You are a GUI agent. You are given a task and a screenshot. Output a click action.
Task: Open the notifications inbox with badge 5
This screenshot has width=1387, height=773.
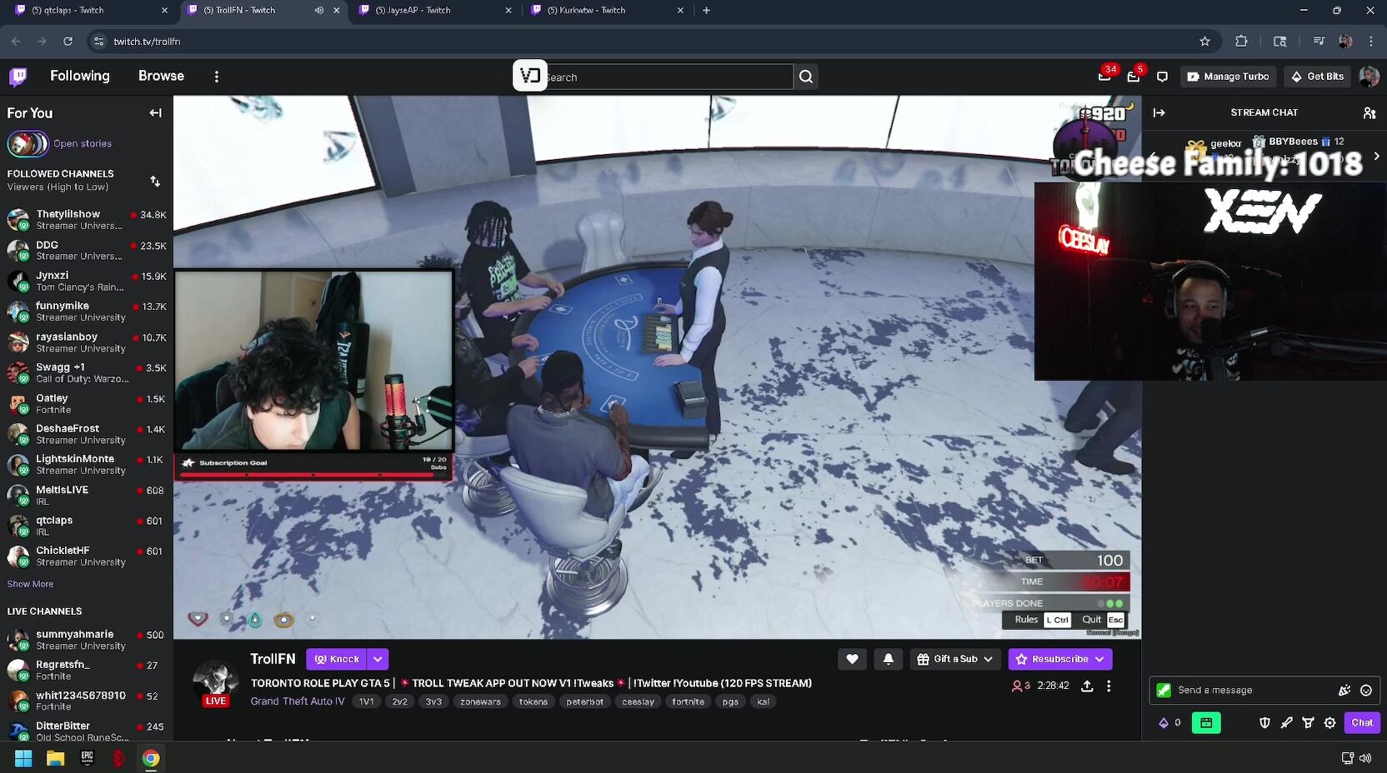1134,77
